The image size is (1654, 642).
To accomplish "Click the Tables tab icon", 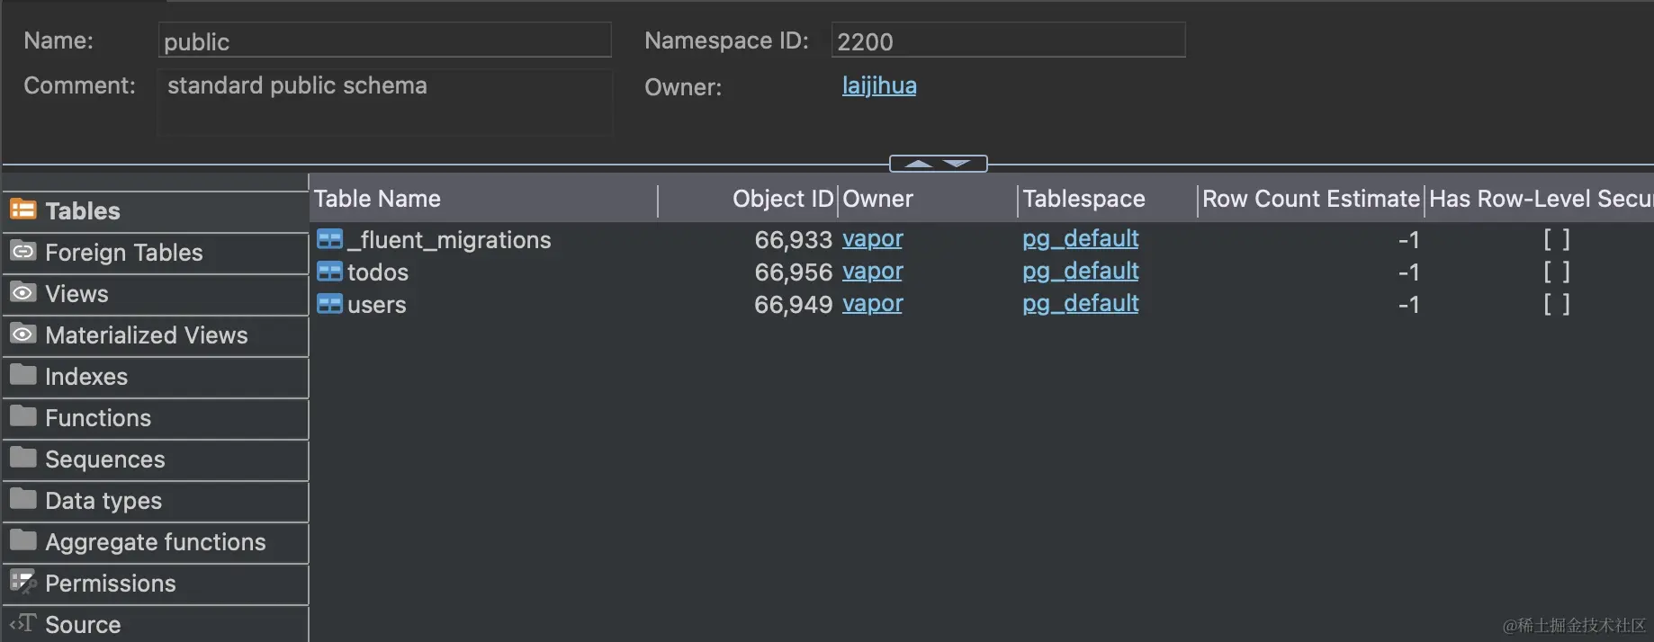I will pyautogui.click(x=23, y=210).
